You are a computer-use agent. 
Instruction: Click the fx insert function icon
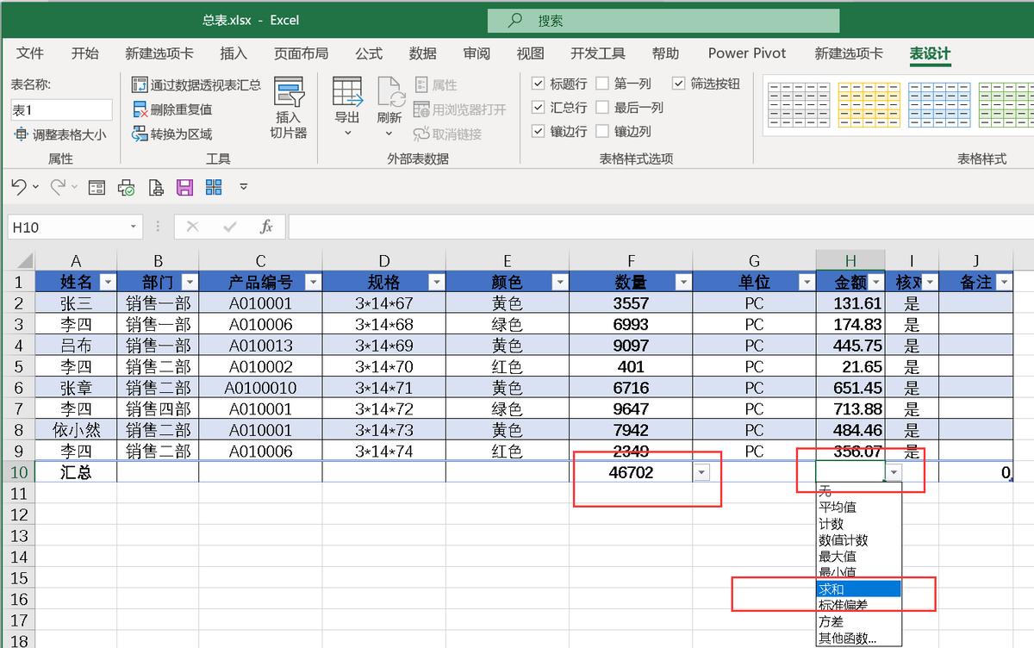pyautogui.click(x=266, y=227)
